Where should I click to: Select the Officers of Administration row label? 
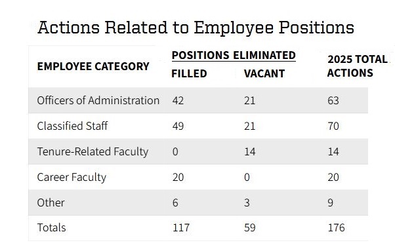98,101
